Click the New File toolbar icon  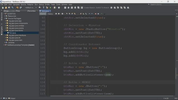[x=3, y=8]
